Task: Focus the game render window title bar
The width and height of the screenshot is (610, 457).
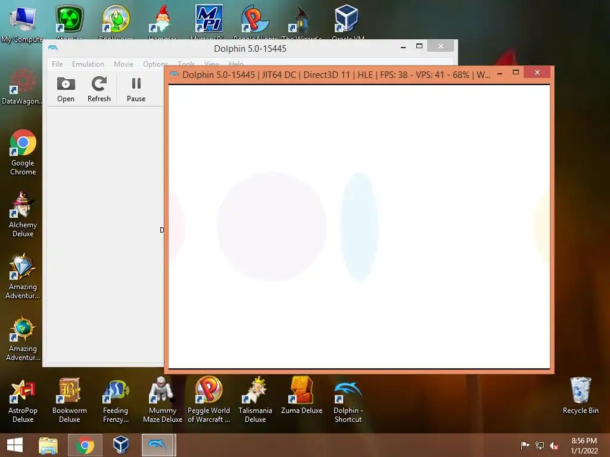Action: tap(336, 74)
